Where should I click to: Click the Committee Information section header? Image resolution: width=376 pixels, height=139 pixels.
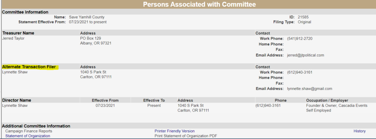(25, 12)
